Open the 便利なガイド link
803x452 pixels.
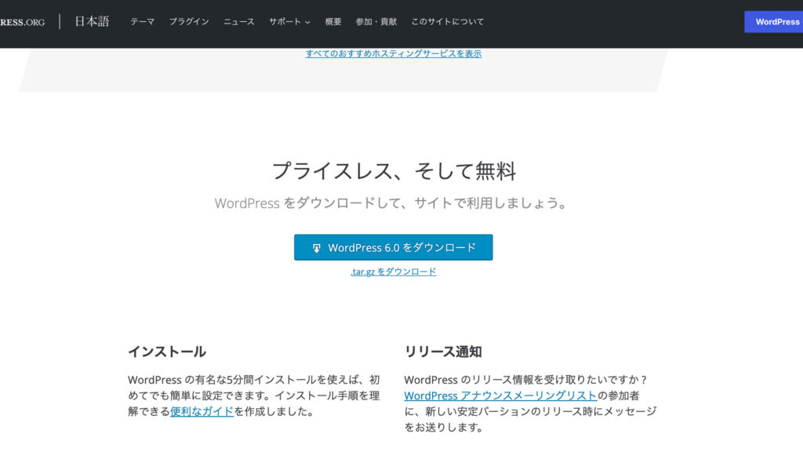[x=202, y=411]
